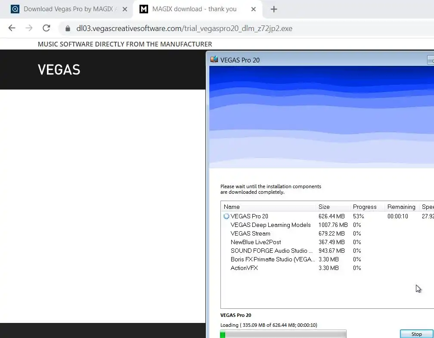Click the 626.44 MB size cell
Screen dimensions: 434x338
[x=332, y=216]
